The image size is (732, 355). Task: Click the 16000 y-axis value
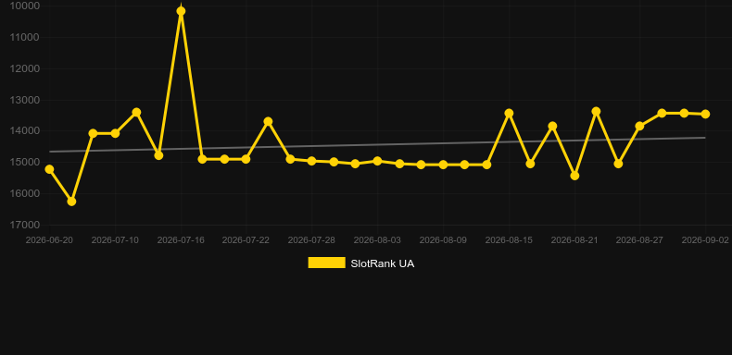click(x=25, y=193)
